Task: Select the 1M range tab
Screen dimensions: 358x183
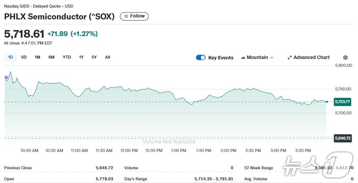Action: pyautogui.click(x=37, y=57)
